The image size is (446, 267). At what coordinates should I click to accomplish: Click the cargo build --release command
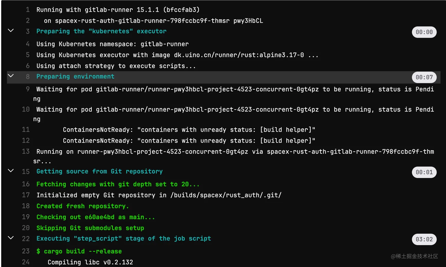point(79,251)
